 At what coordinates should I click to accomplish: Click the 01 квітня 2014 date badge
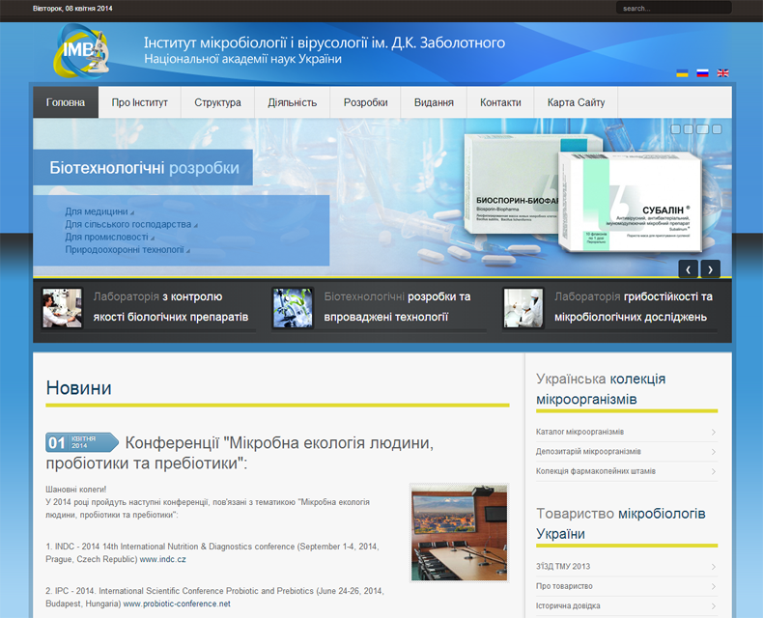tap(82, 442)
